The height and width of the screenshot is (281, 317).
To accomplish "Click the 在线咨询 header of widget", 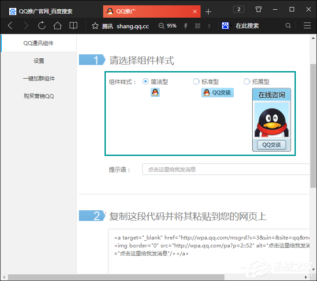I will point(272,95).
